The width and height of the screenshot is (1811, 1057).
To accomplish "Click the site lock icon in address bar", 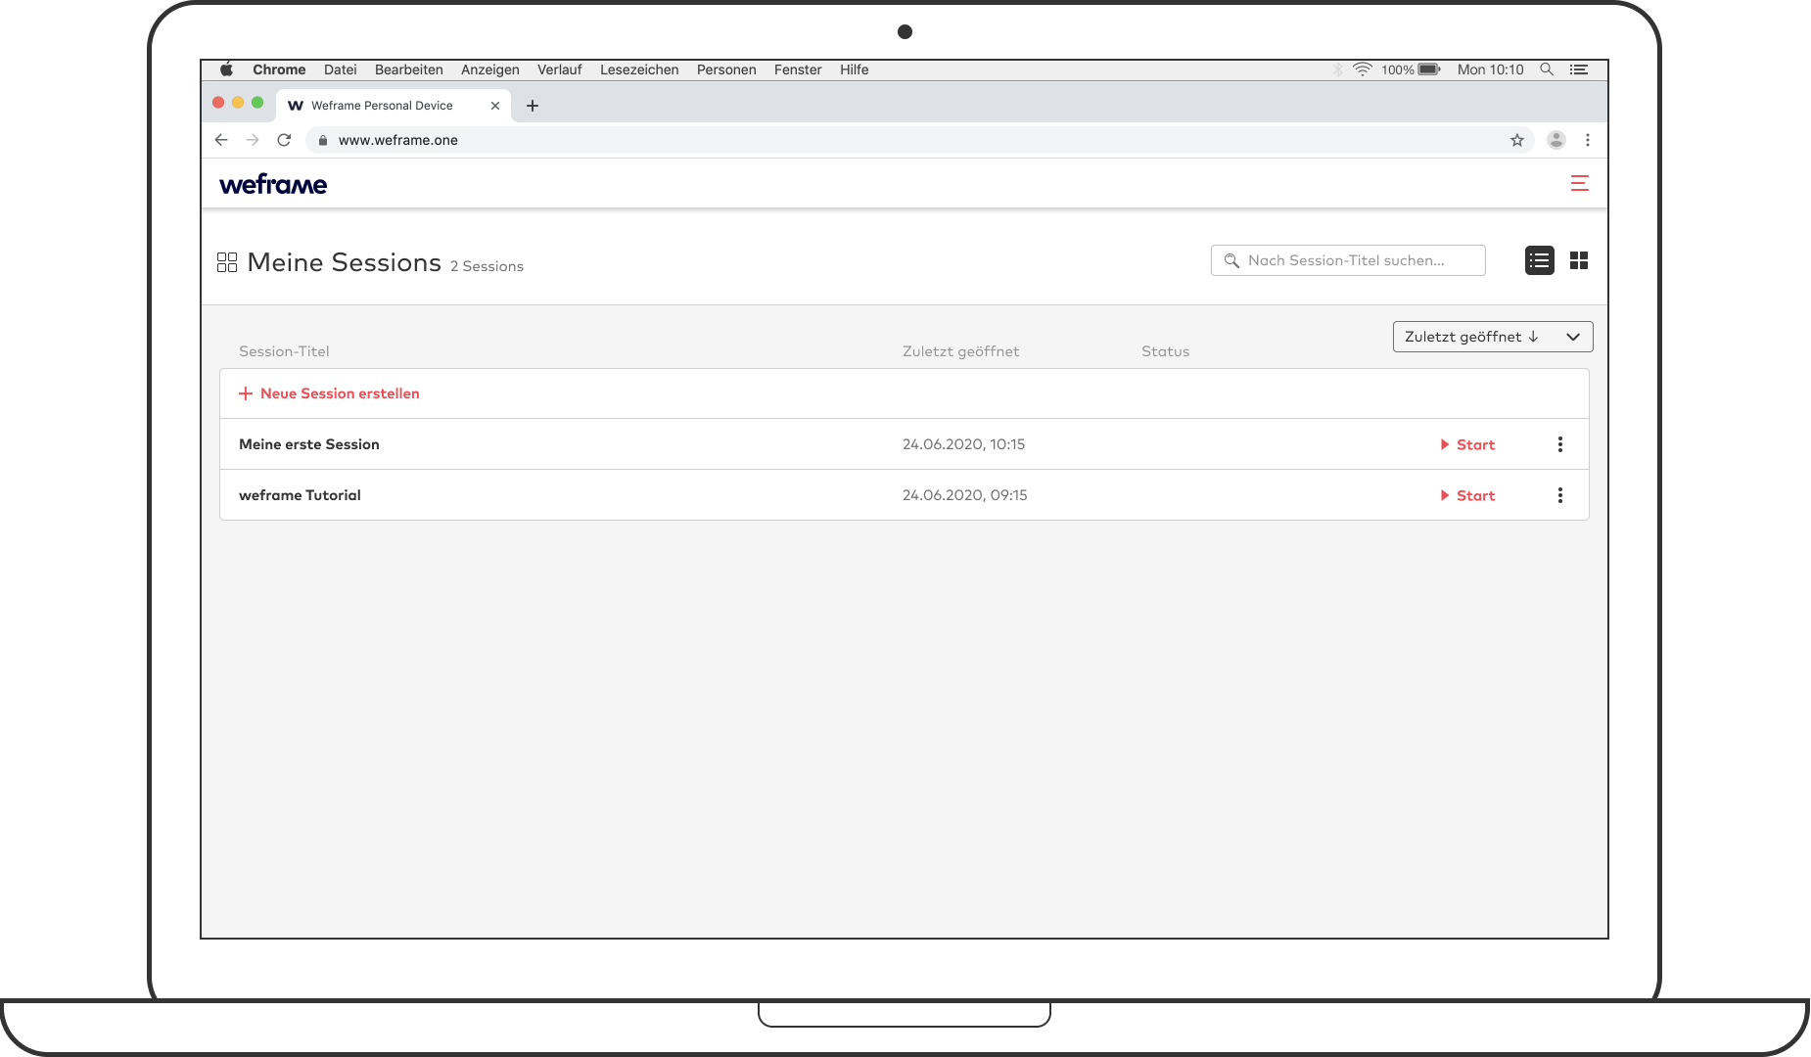I will pos(322,140).
